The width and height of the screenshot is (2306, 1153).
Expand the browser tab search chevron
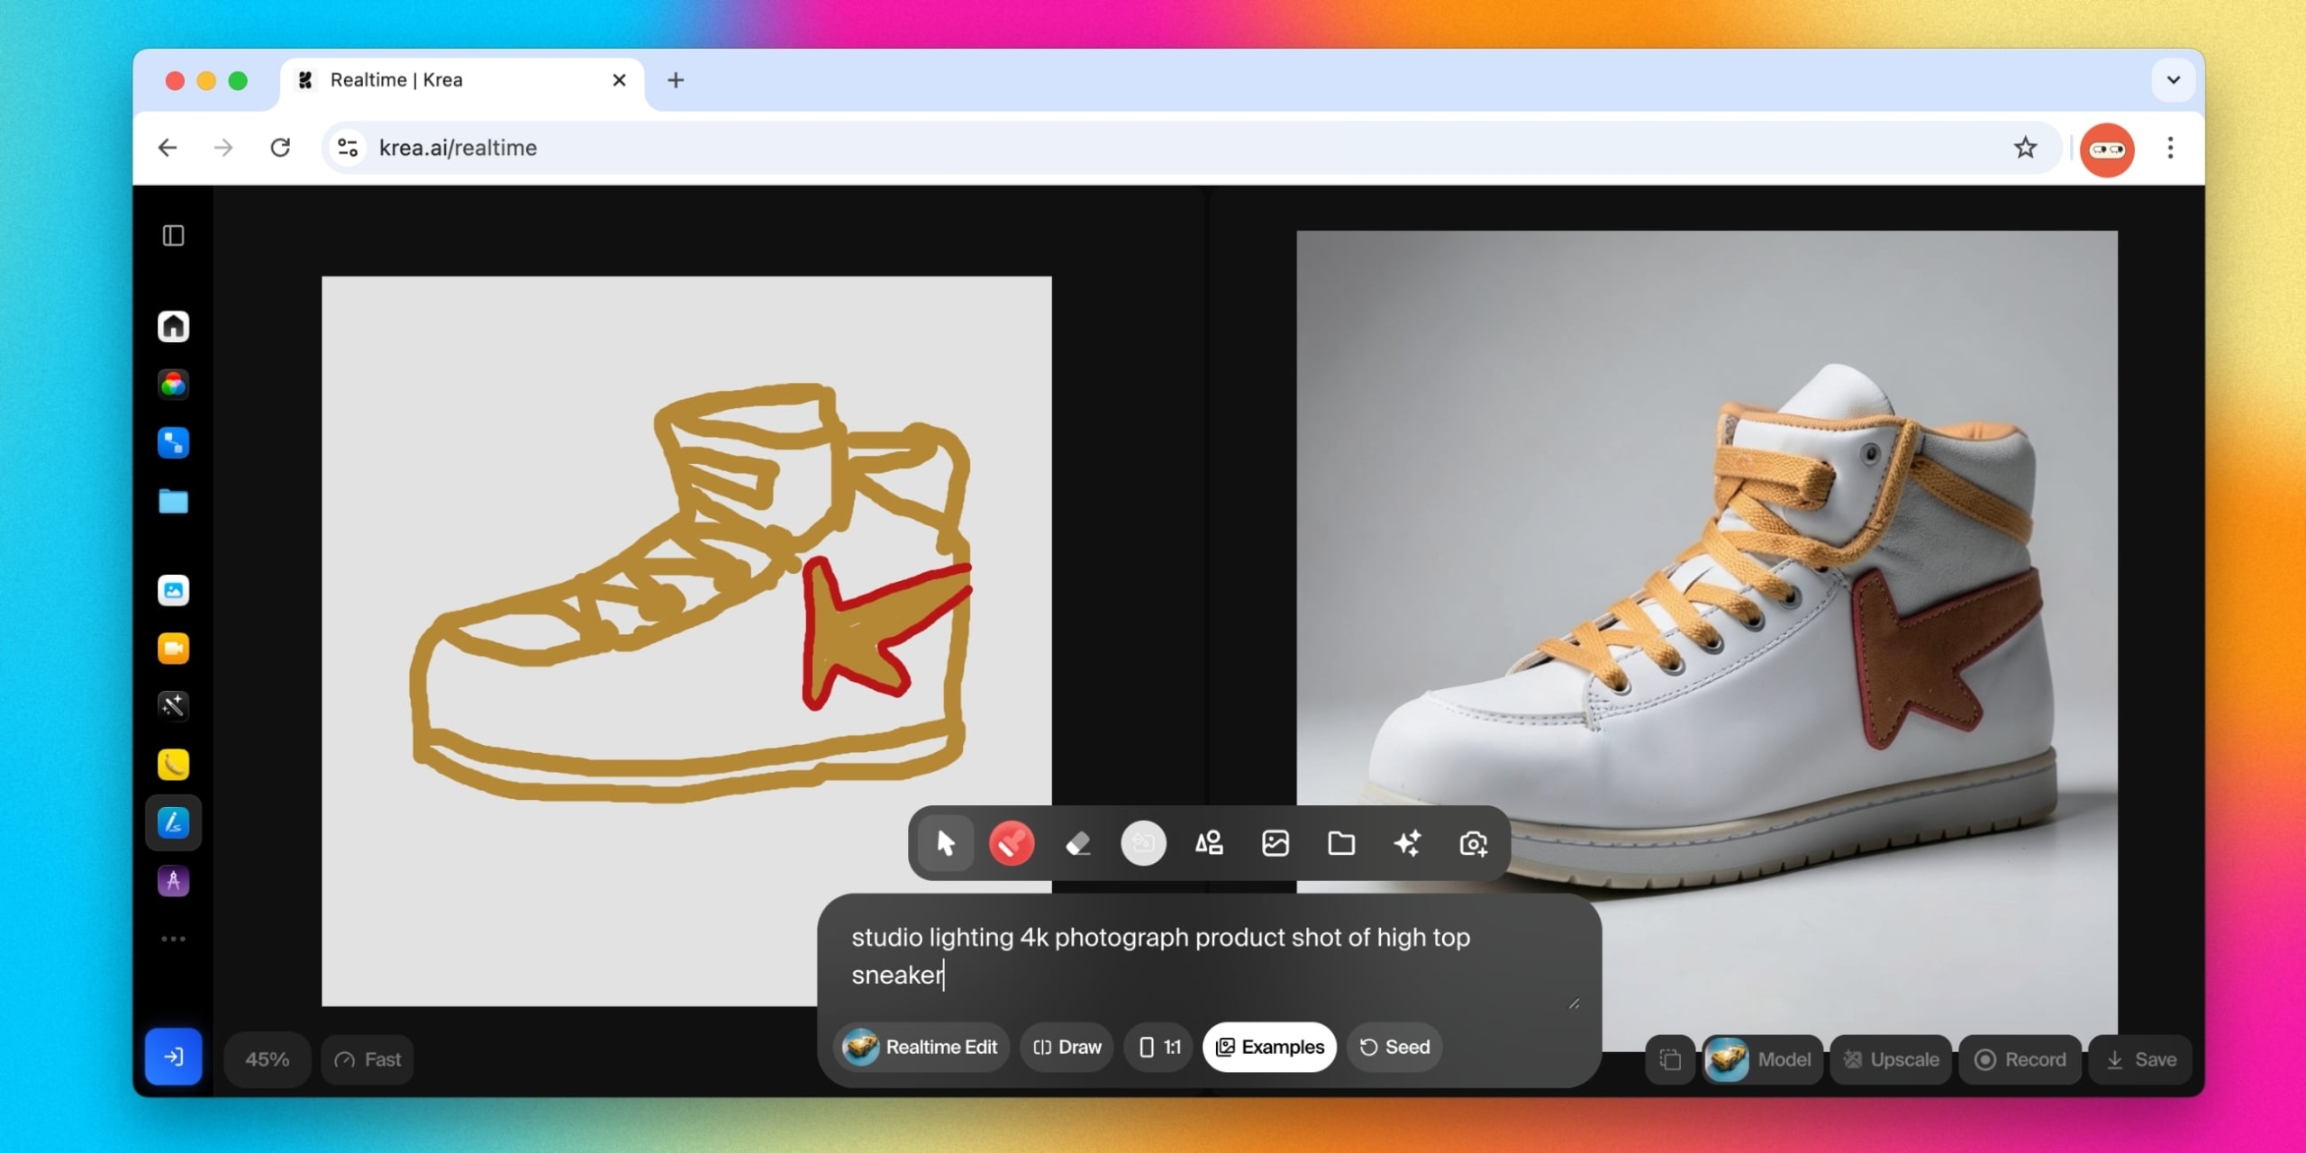coord(2173,79)
